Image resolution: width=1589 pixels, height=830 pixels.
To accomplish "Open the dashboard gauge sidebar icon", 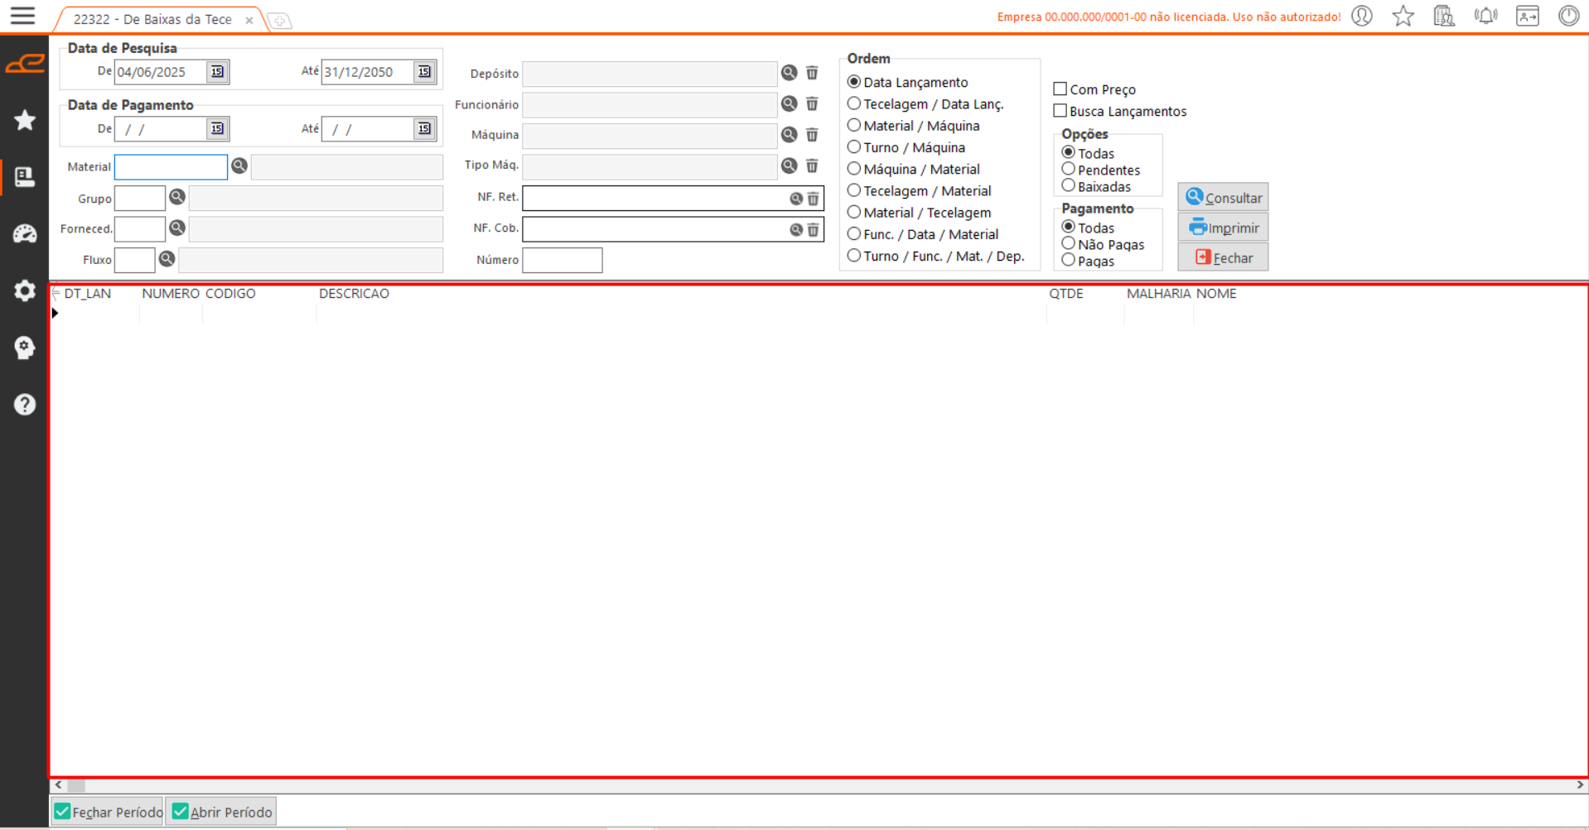I will pos(25,234).
